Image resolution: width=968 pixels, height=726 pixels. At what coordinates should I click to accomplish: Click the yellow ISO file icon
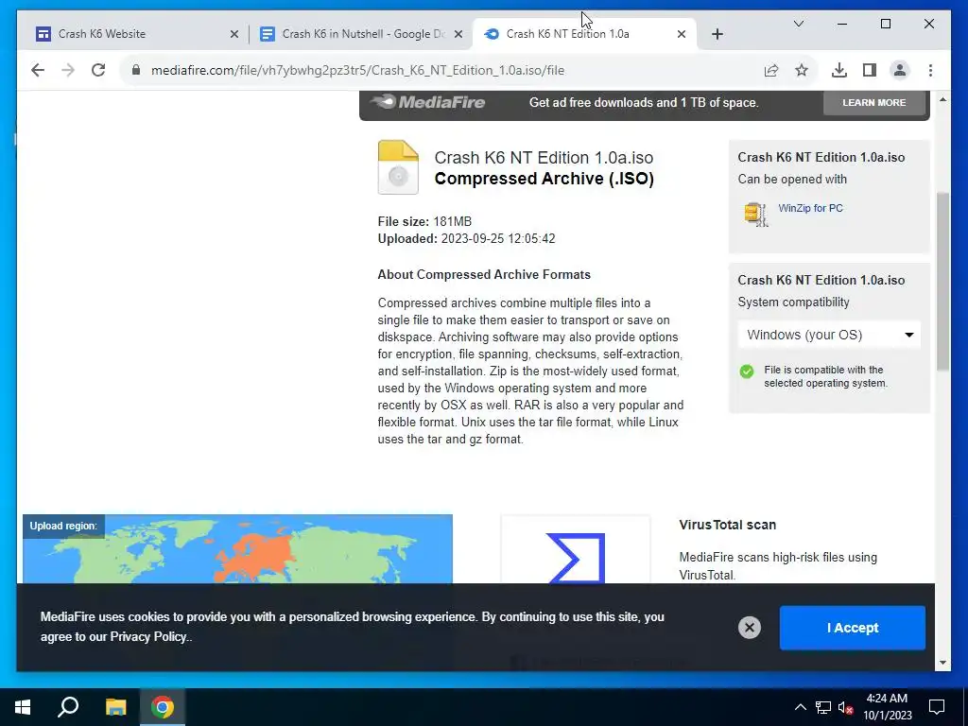[398, 167]
